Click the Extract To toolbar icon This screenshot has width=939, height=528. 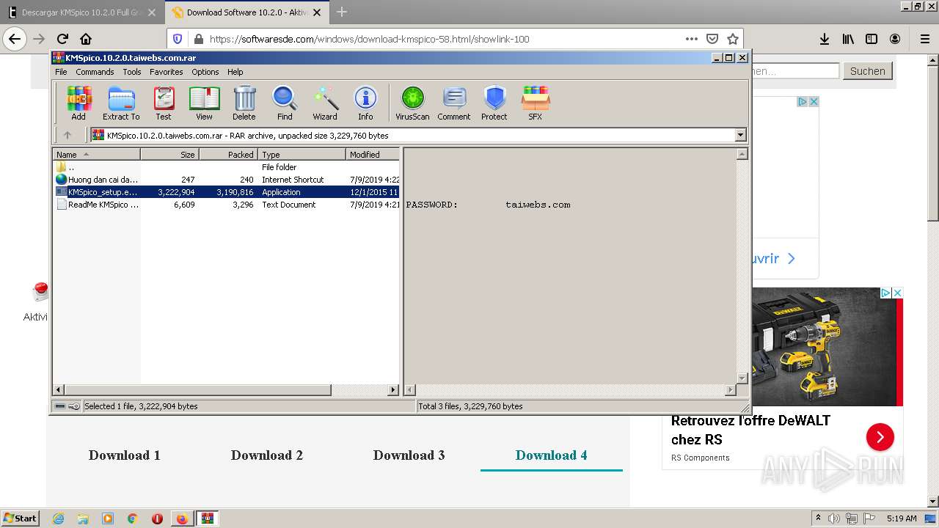click(x=121, y=103)
